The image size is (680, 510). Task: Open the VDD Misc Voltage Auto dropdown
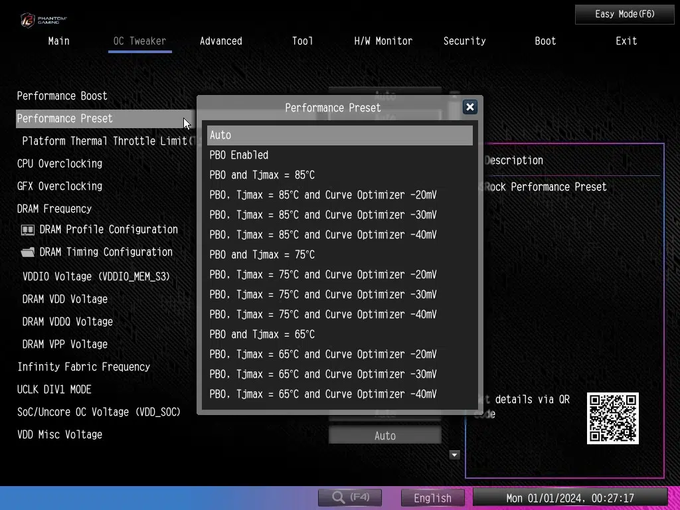pyautogui.click(x=384, y=436)
